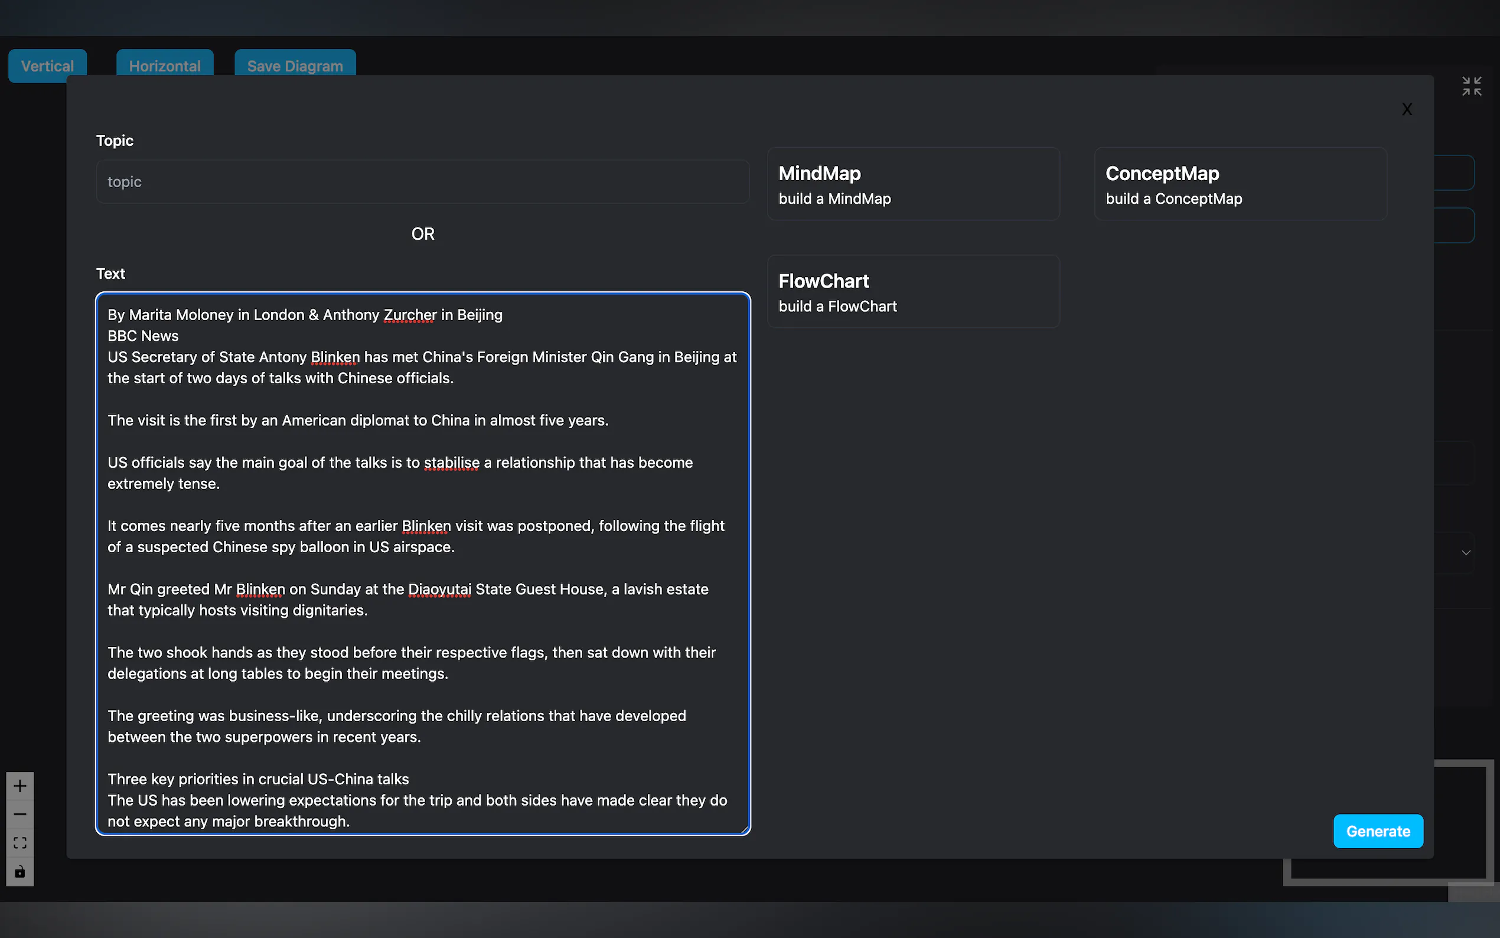Expand the dropdown chevron behind the dialog
The width and height of the screenshot is (1500, 938).
tap(1466, 553)
